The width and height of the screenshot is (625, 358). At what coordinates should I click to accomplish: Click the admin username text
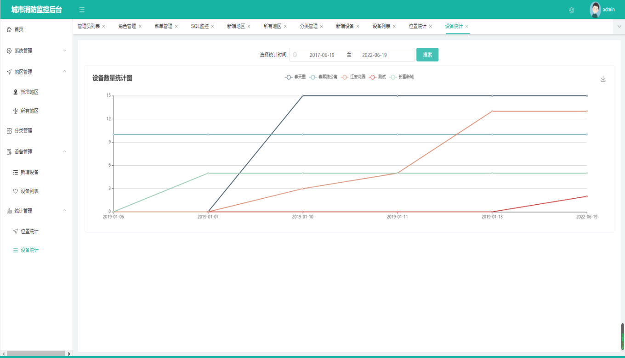(x=608, y=10)
